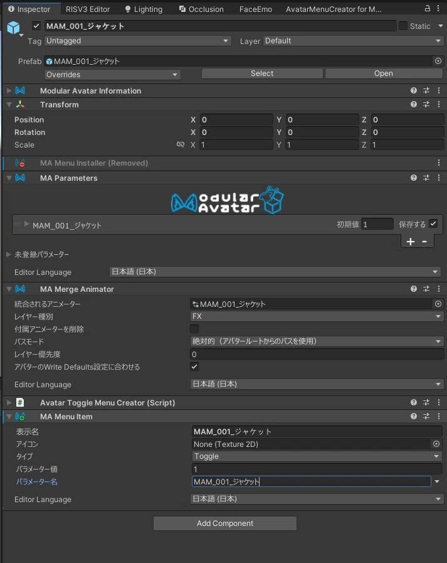Switch to the Lighting tab

[x=144, y=9]
